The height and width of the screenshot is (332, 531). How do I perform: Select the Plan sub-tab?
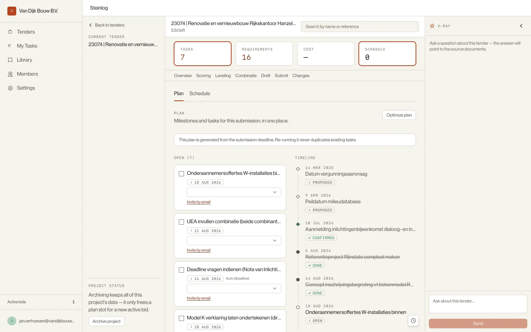point(179,94)
